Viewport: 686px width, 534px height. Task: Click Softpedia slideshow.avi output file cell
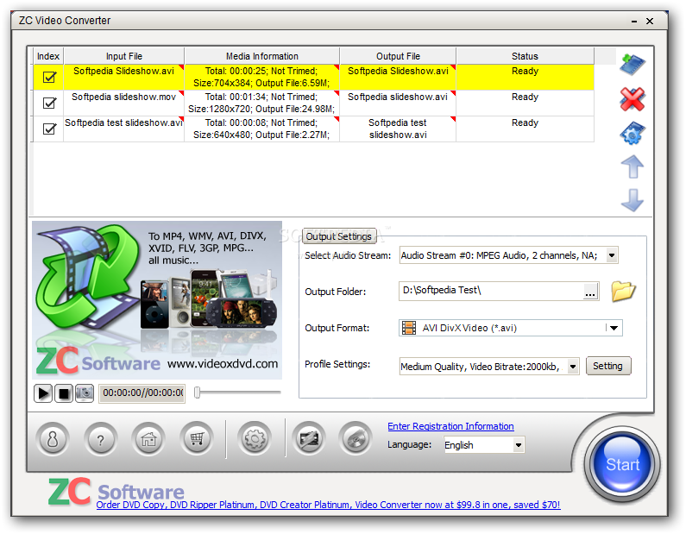(398, 103)
